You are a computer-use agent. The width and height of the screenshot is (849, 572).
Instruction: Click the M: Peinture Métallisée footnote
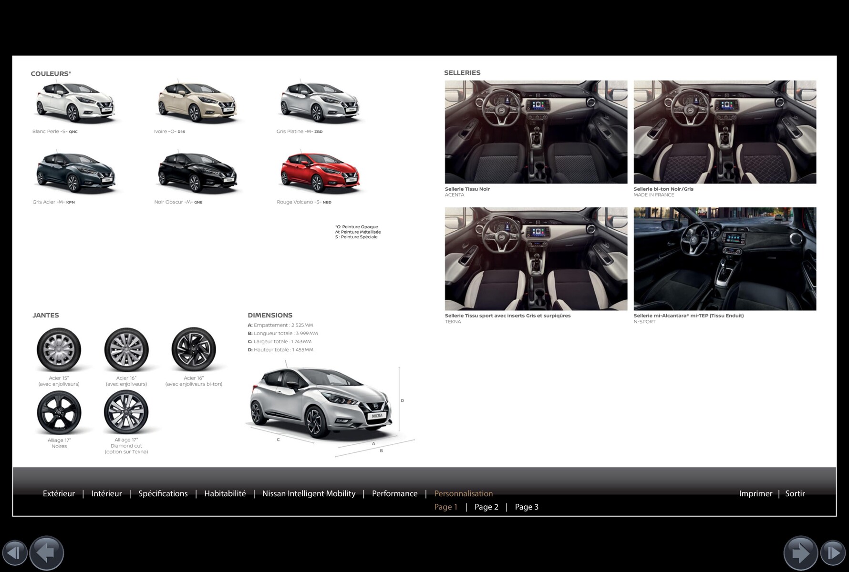click(x=358, y=232)
